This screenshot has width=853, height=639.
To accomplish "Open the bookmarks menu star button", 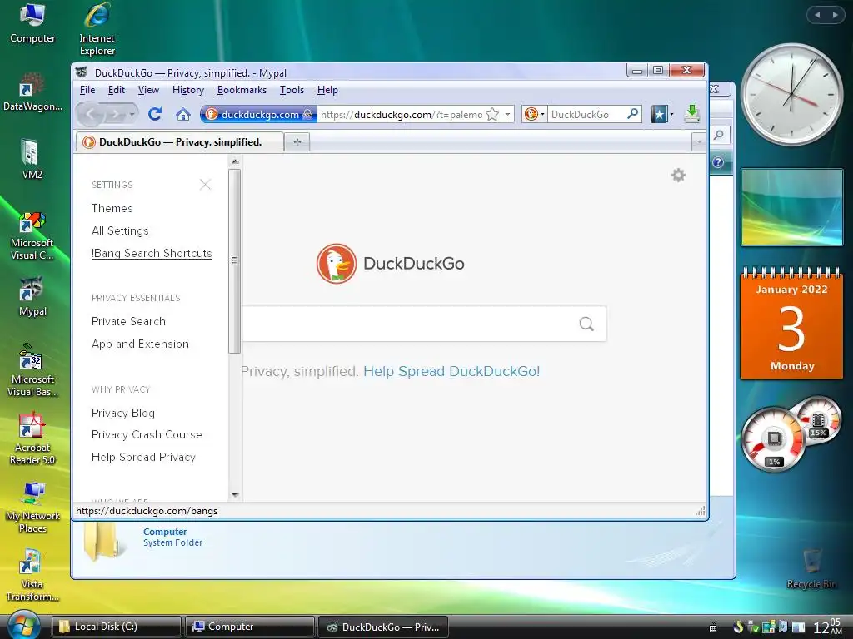I will 659,114.
